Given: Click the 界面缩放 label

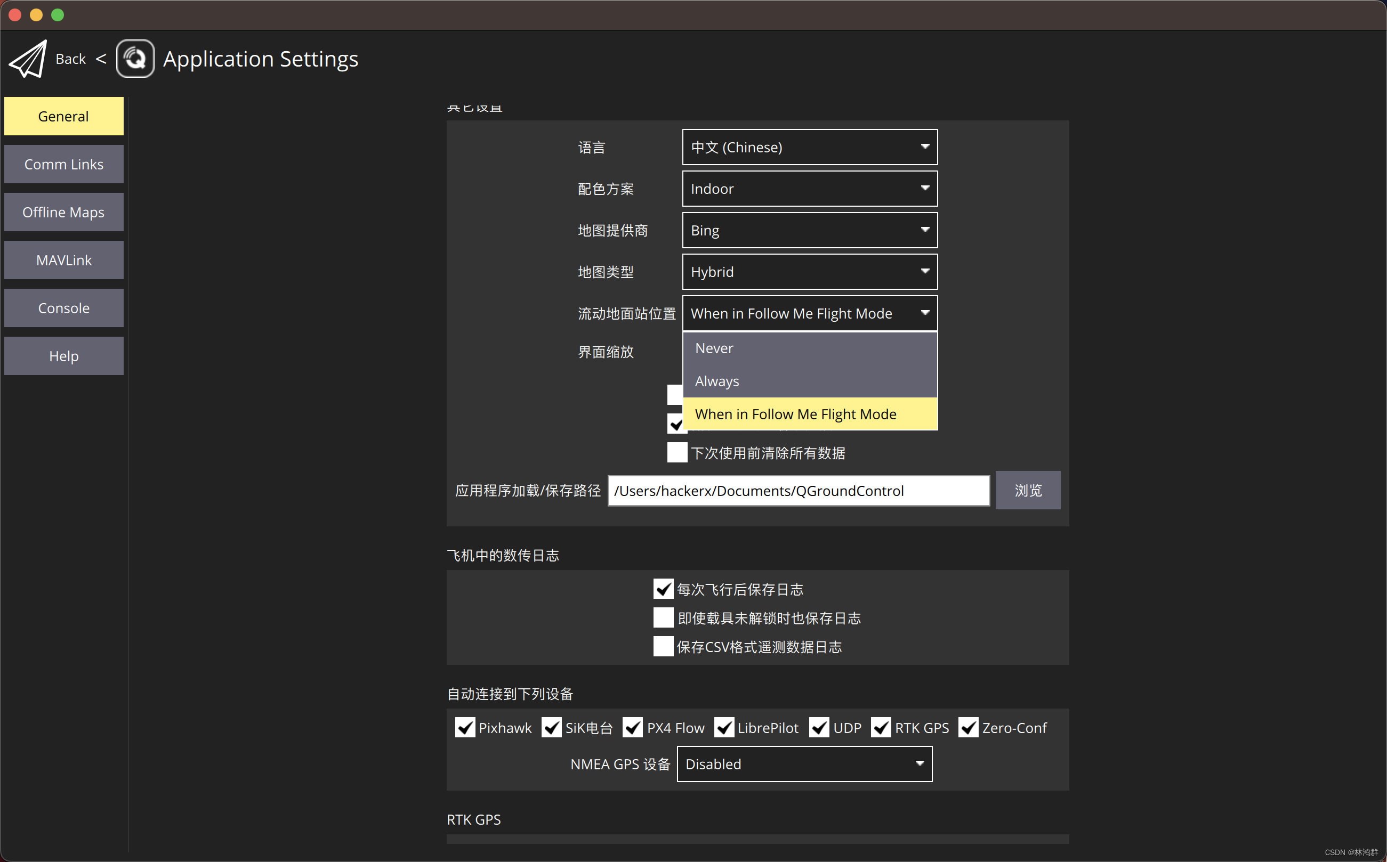Looking at the screenshot, I should point(606,352).
